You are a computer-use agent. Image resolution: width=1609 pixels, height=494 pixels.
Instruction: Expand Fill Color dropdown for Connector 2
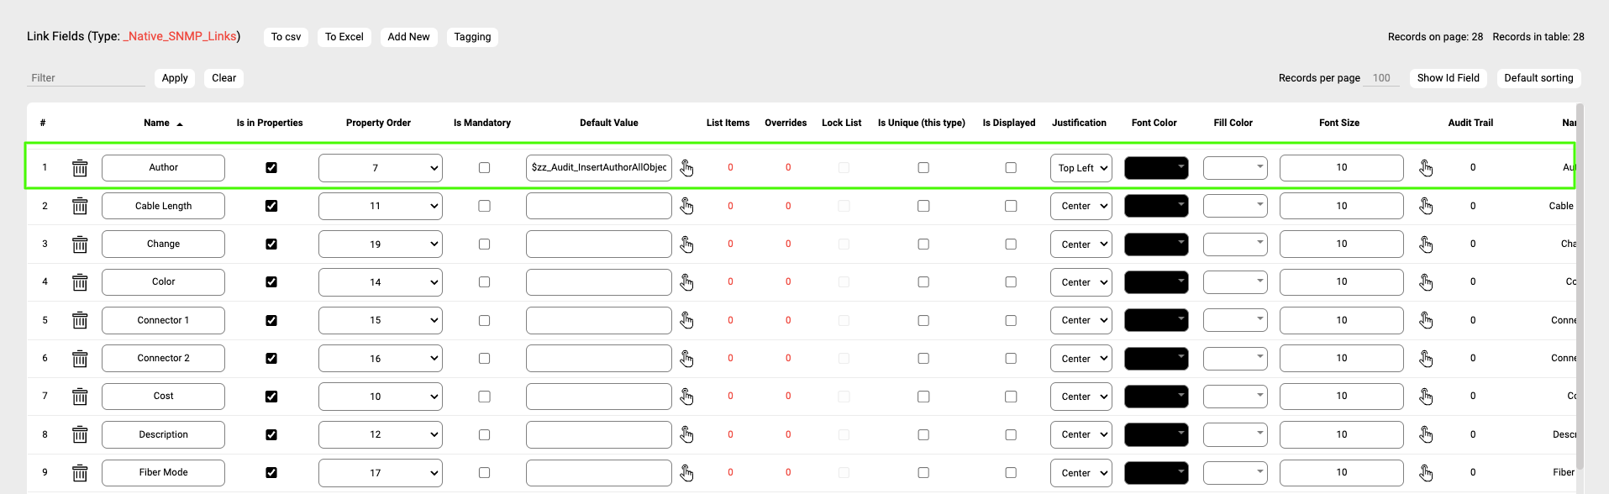coord(1235,359)
